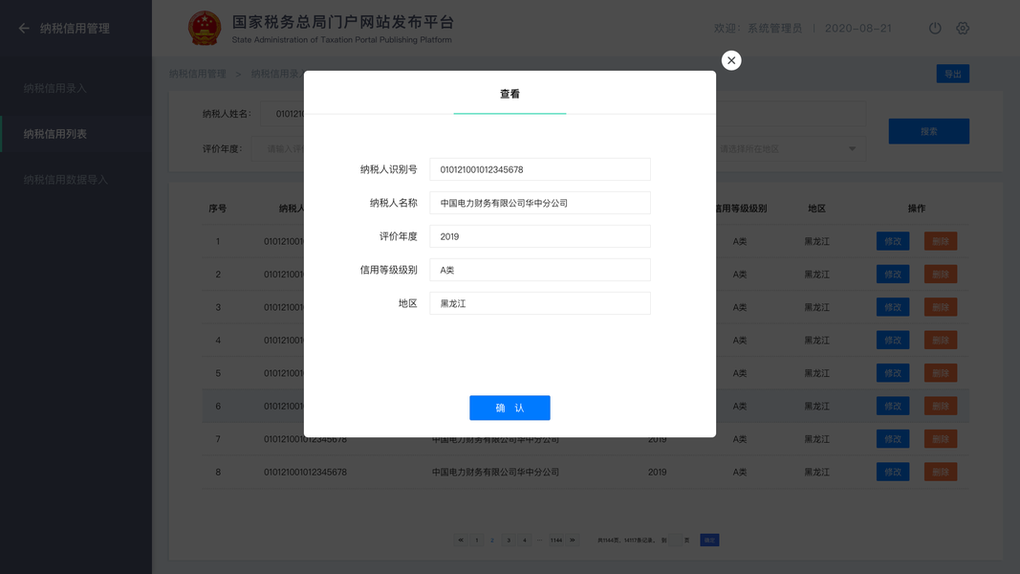Image resolution: width=1020 pixels, height=574 pixels.
Task: Go to last page double-arrow icon
Action: point(573,541)
